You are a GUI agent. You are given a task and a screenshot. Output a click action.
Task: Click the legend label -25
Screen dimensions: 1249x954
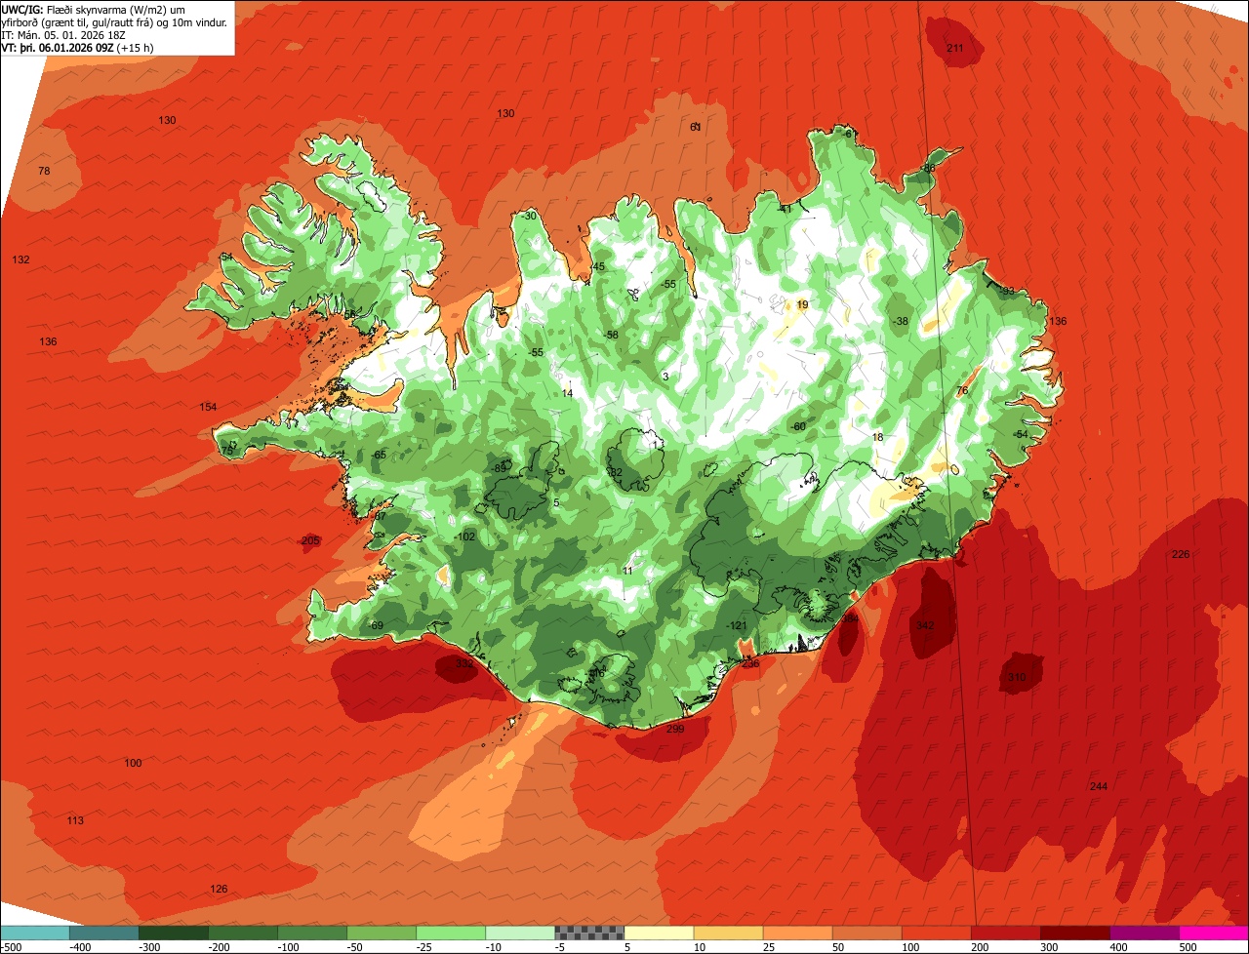[x=424, y=947]
